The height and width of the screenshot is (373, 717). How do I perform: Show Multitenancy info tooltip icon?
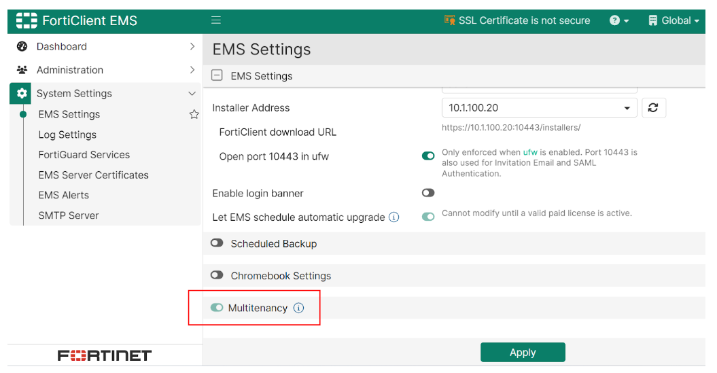point(298,308)
